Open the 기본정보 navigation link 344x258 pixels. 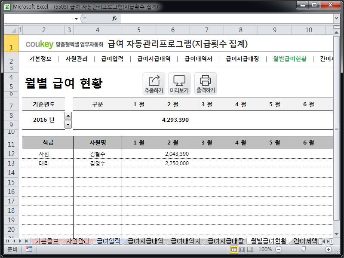(40, 59)
